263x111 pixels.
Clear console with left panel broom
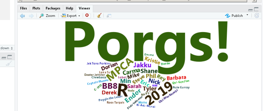9,64
